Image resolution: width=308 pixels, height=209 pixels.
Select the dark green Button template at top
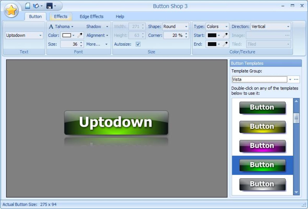click(262, 107)
